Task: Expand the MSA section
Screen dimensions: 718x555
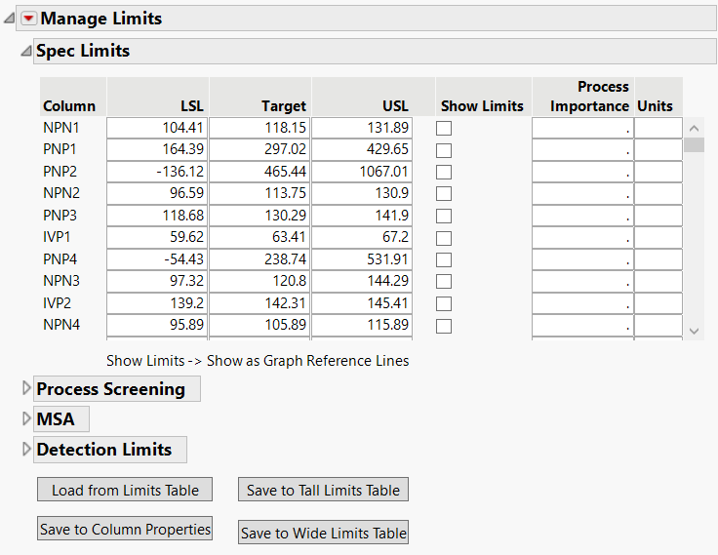Action: pyautogui.click(x=25, y=419)
